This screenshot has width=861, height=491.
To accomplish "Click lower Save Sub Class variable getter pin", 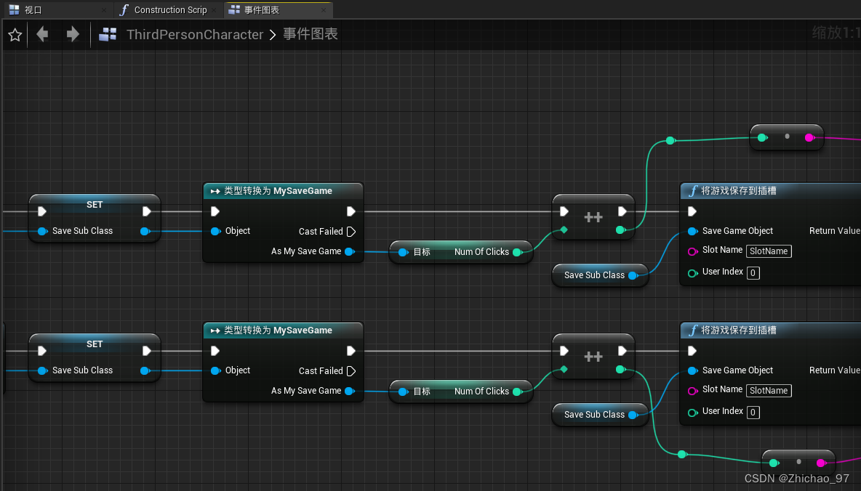I will click(633, 415).
